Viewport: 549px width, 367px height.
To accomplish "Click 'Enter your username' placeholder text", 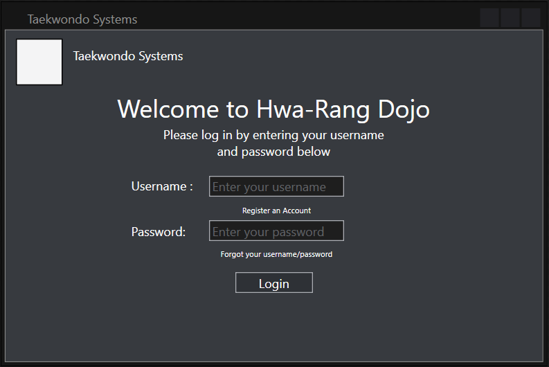I will (269, 187).
